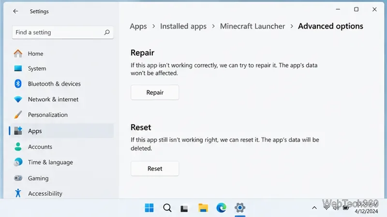Click the Find a setting search box

coord(63,32)
